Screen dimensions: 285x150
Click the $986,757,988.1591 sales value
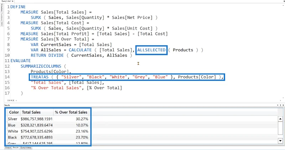(37, 119)
